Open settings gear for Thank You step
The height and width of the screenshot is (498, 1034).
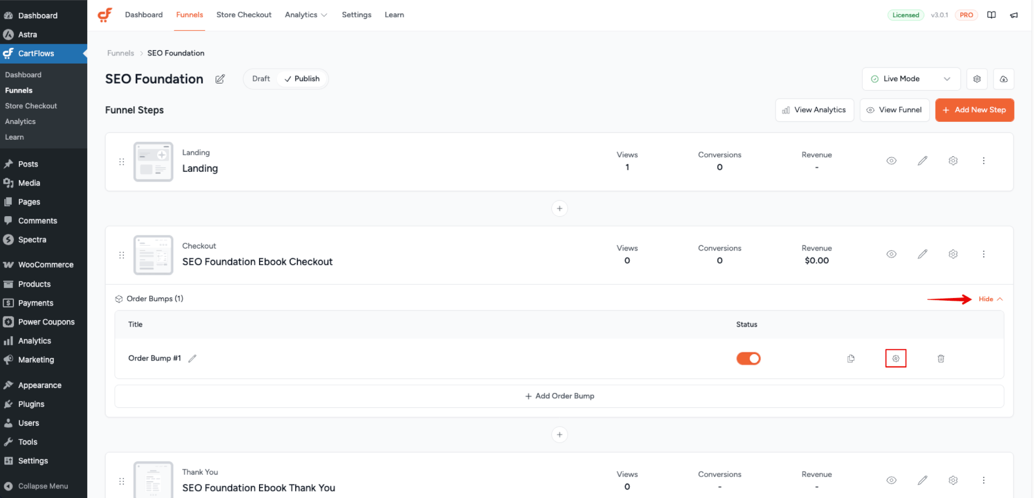(x=953, y=480)
